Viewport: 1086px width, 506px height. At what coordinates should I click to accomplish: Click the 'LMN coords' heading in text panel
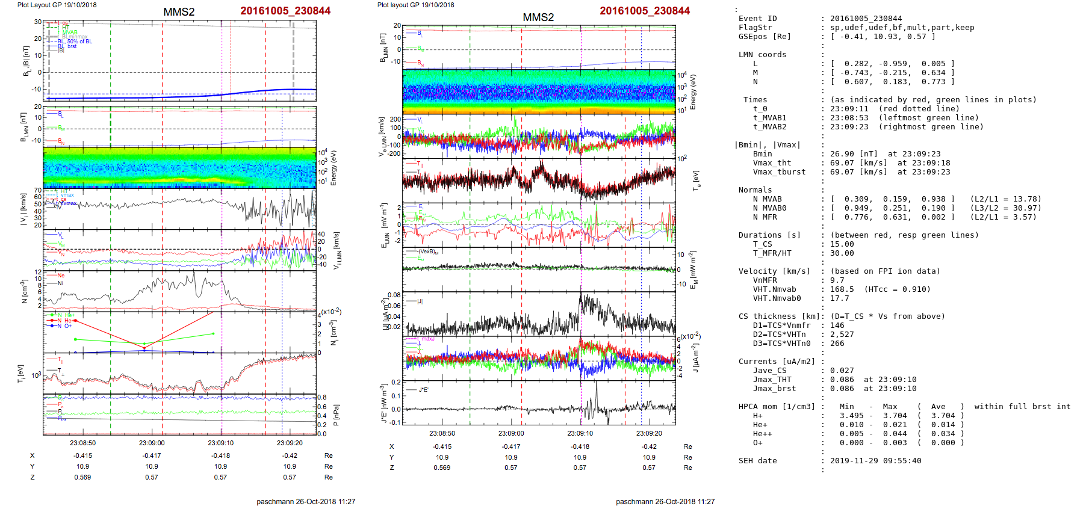point(762,55)
